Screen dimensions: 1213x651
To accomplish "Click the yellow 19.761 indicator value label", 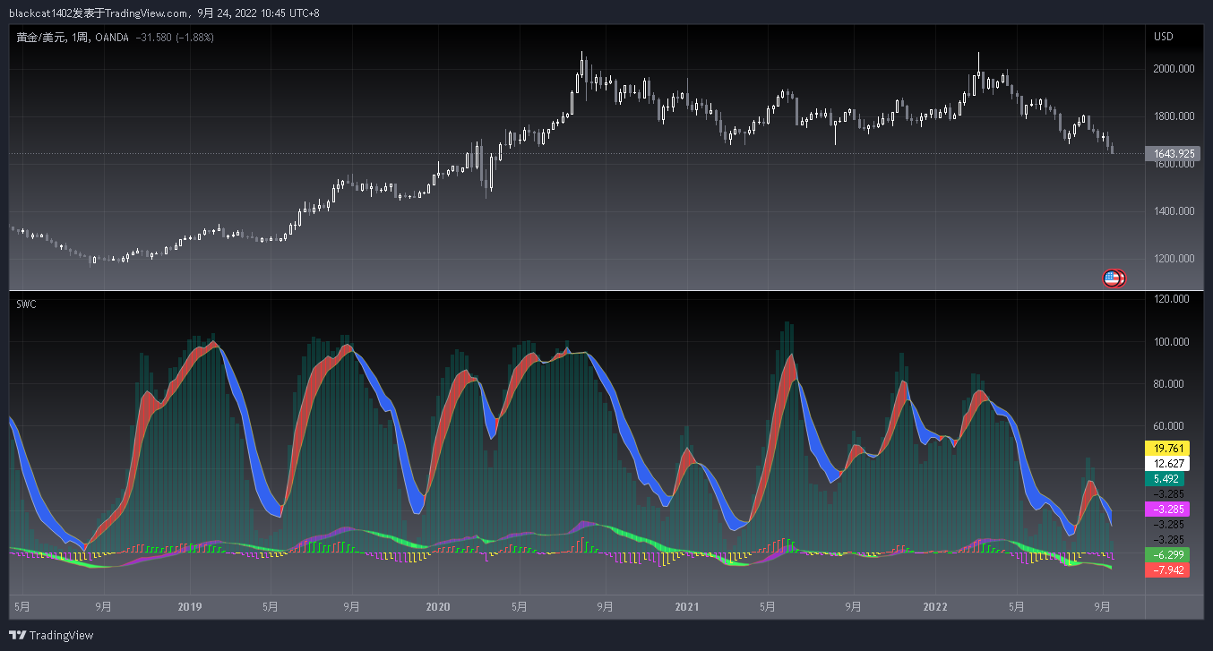I will (1167, 448).
